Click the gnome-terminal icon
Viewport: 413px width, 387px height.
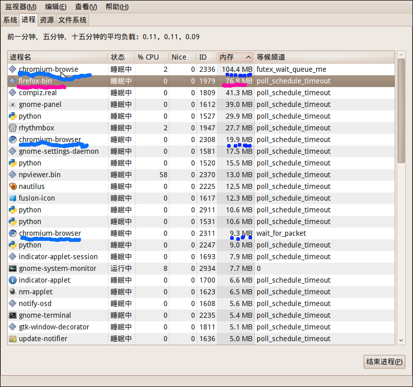pyautogui.click(x=12, y=315)
